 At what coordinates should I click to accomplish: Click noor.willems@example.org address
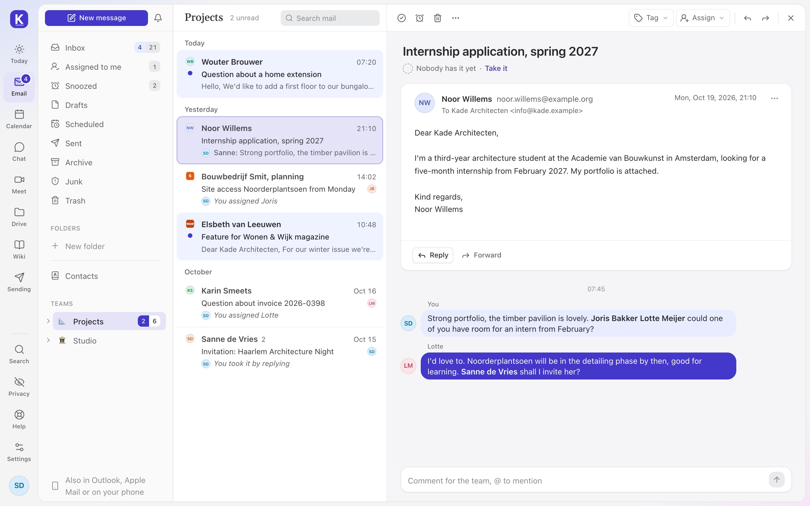tap(544, 99)
